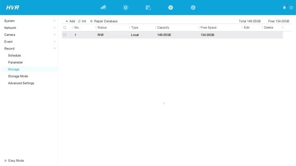Open Parameter under Record
The height and width of the screenshot is (166, 296).
point(15,62)
